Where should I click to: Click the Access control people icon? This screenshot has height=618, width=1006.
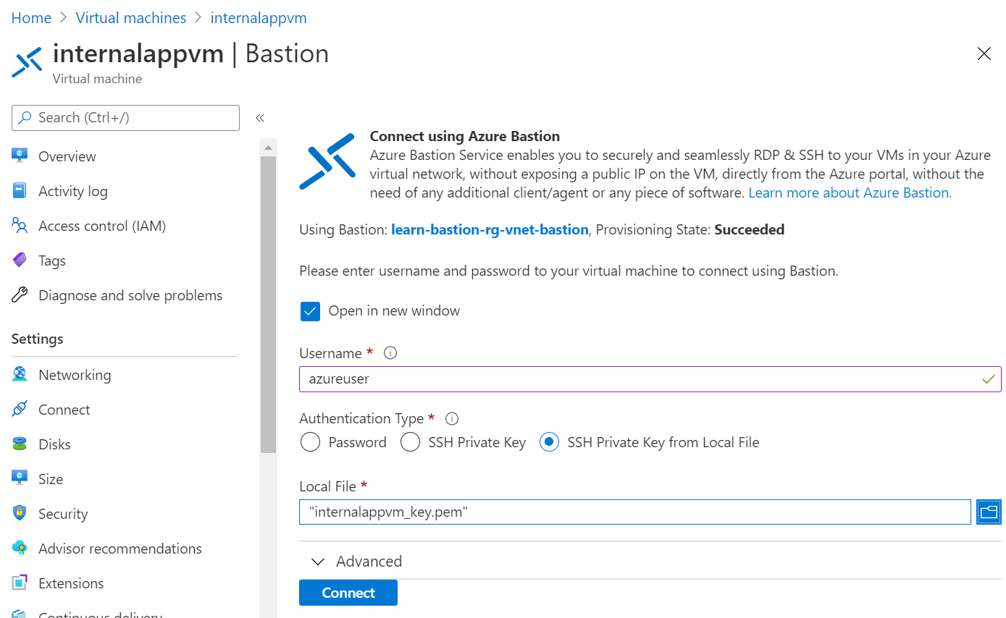[20, 226]
